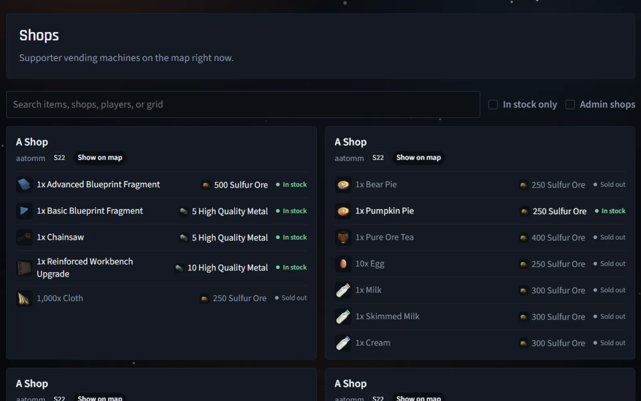The image size is (641, 401).
Task: Click the In stock status for Pumpkin Pie
Action: tap(610, 211)
